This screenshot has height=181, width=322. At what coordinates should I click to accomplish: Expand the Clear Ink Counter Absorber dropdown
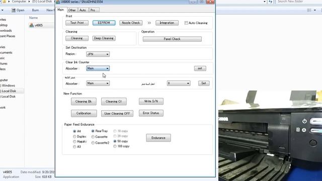[98, 68]
